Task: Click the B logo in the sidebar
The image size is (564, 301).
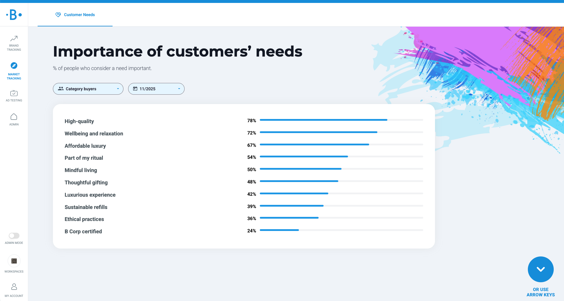Action: coord(14,15)
